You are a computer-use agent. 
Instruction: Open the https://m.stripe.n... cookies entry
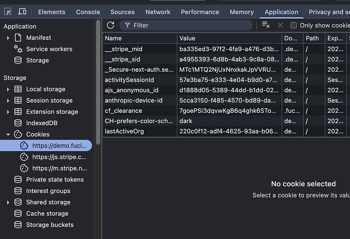(x=46, y=168)
